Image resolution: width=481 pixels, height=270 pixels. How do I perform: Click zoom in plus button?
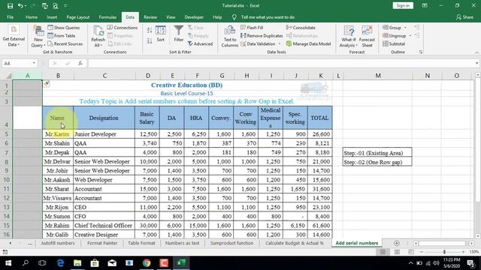tap(463, 252)
